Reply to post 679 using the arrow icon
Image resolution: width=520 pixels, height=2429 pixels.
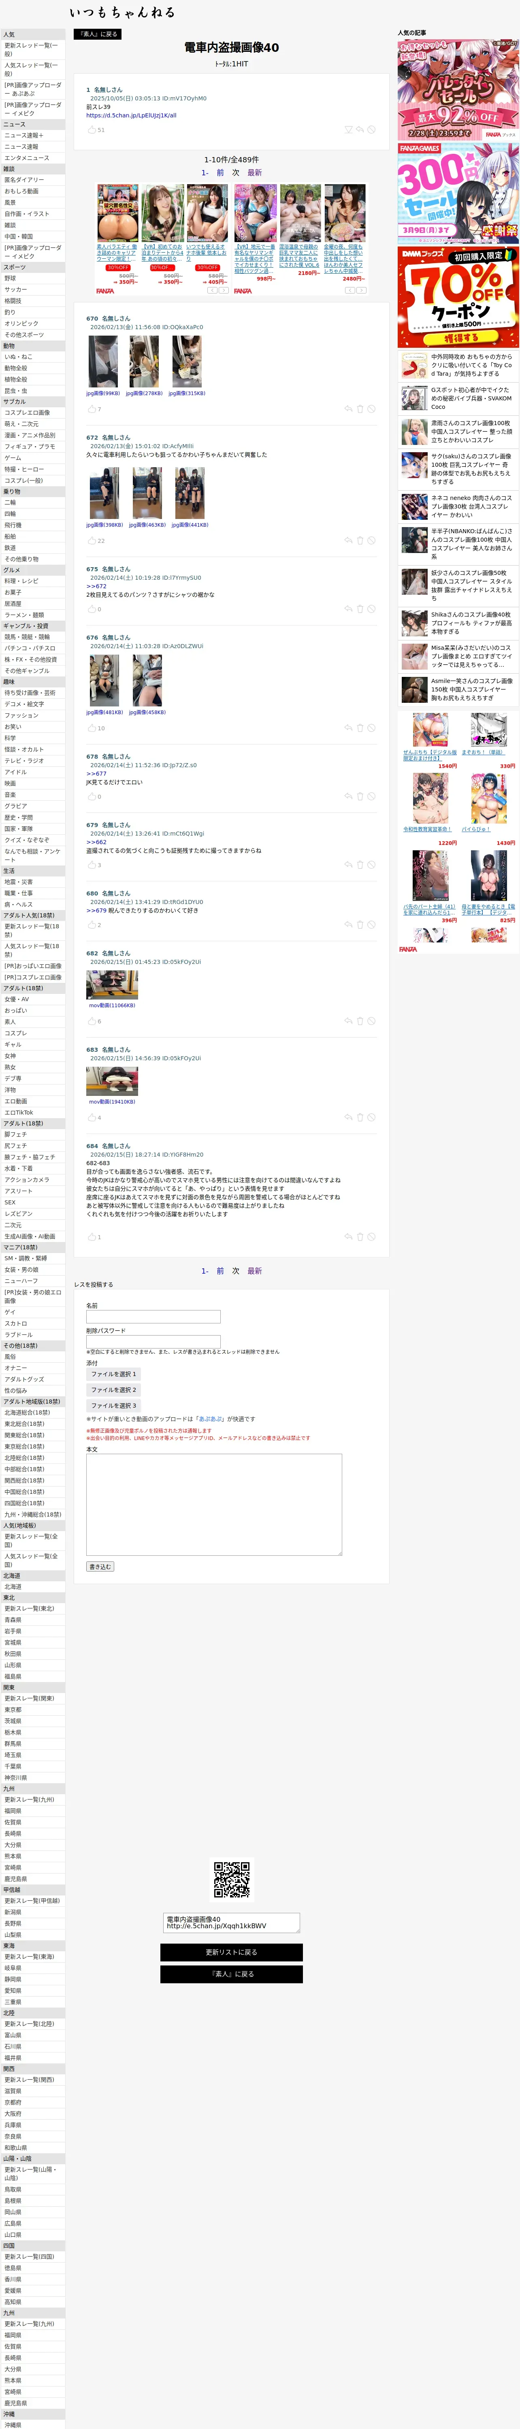(347, 865)
